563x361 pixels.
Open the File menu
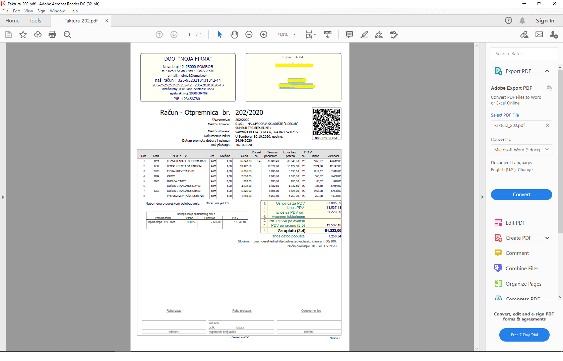(x=5, y=11)
